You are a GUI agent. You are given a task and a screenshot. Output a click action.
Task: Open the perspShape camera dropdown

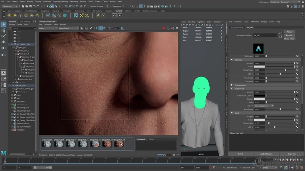click(69, 28)
